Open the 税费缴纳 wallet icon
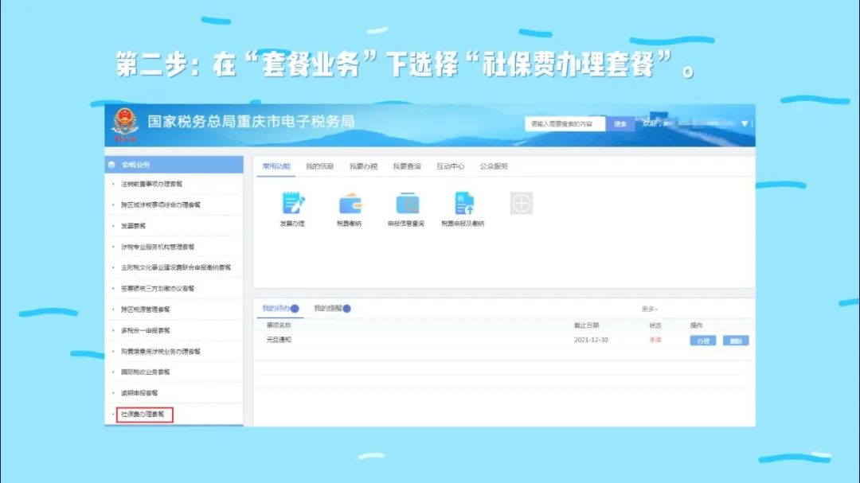This screenshot has width=860, height=483. pos(350,204)
